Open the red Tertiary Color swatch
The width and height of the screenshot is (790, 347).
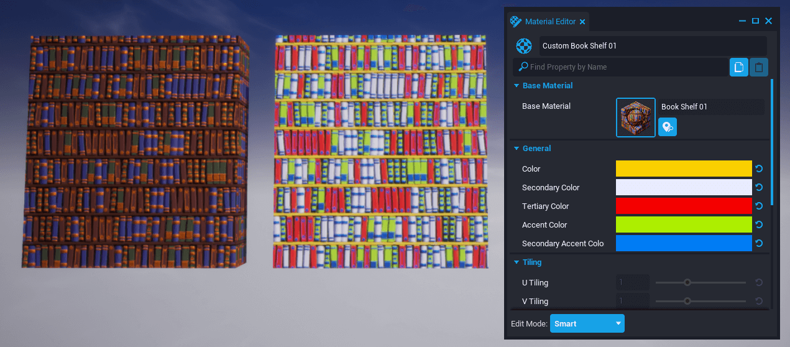[684, 206]
